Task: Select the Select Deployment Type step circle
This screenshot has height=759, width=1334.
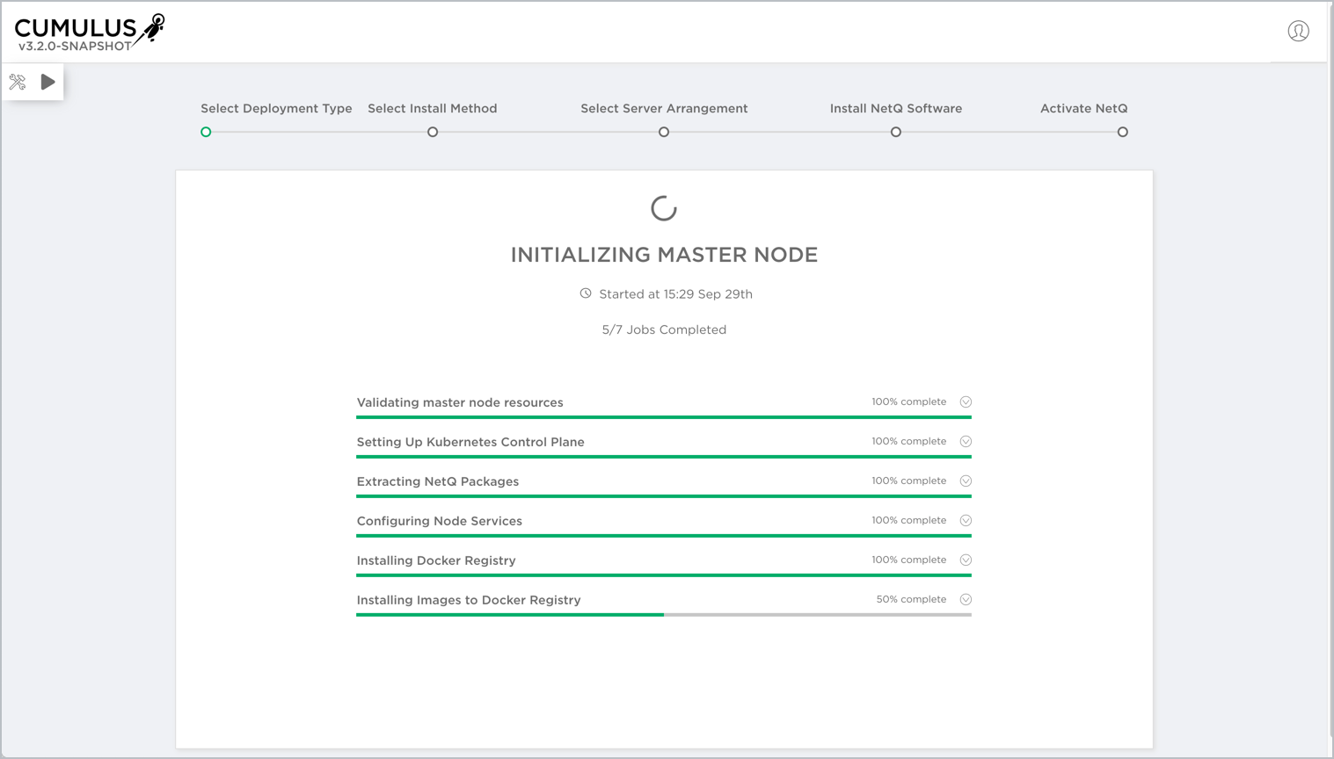Action: click(206, 132)
